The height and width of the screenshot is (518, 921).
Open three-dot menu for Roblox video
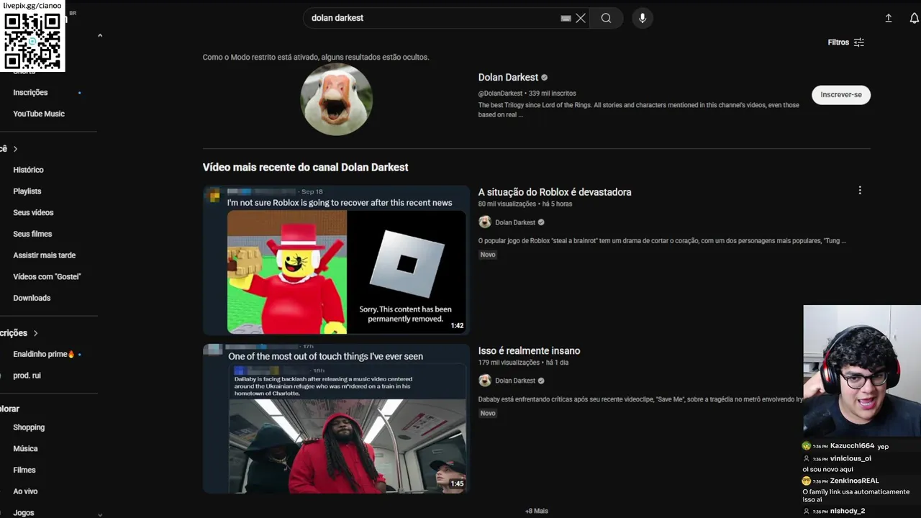[860, 191]
